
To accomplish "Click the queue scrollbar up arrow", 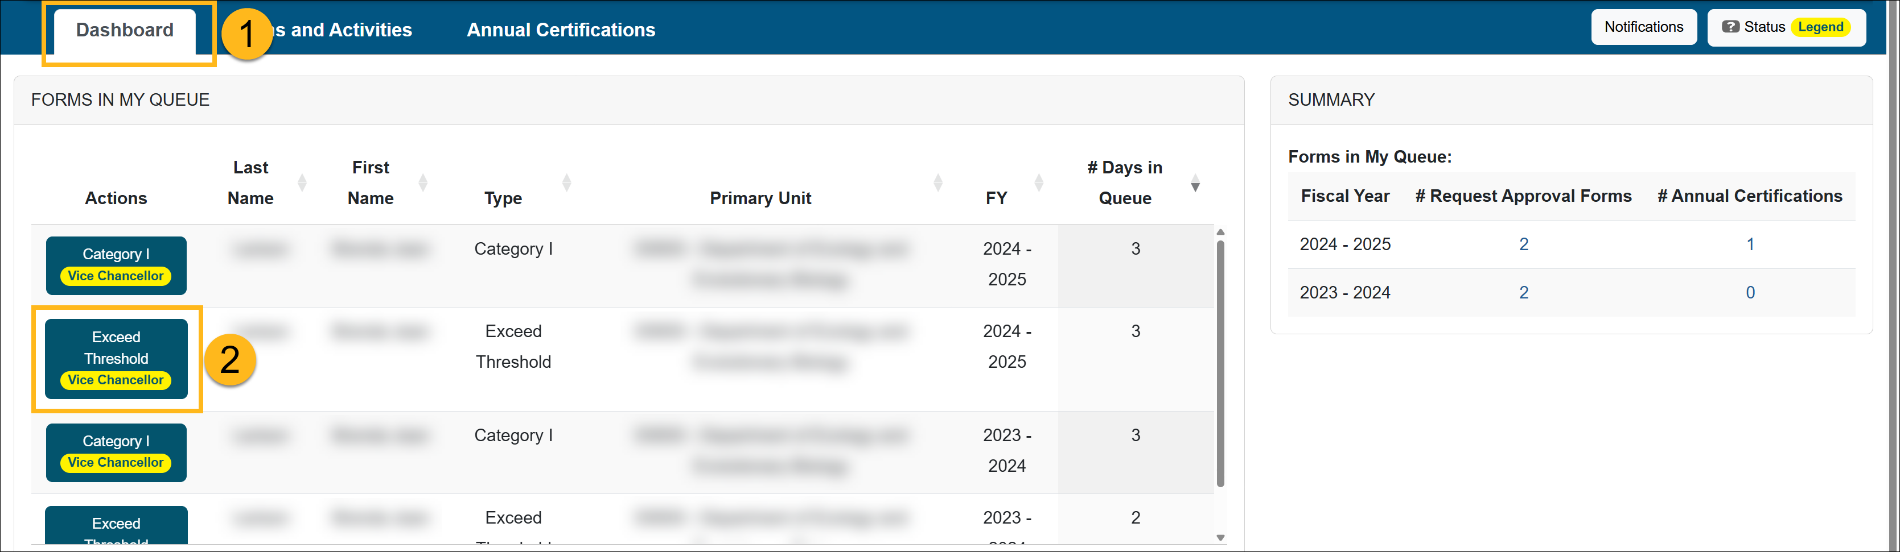I will pos(1221,232).
